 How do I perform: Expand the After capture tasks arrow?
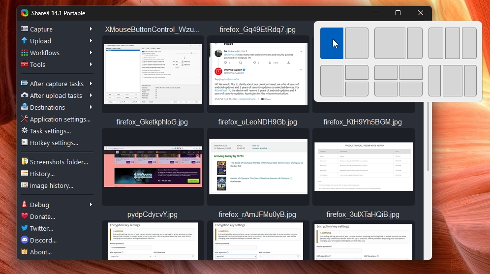pyautogui.click(x=91, y=84)
